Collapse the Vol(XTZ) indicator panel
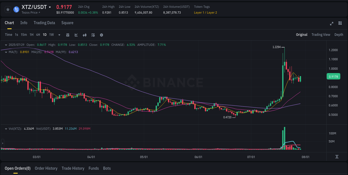Viewport: 348px width, 175px height. click(6, 129)
